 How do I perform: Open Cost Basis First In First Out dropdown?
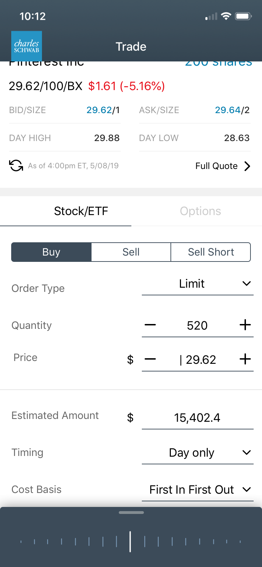[x=197, y=489]
